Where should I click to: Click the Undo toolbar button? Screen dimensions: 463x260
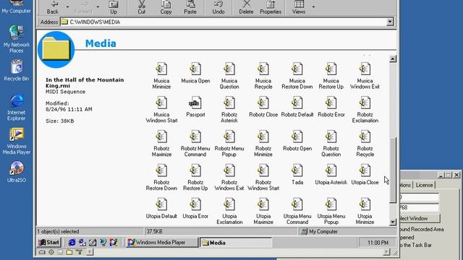pyautogui.click(x=218, y=7)
